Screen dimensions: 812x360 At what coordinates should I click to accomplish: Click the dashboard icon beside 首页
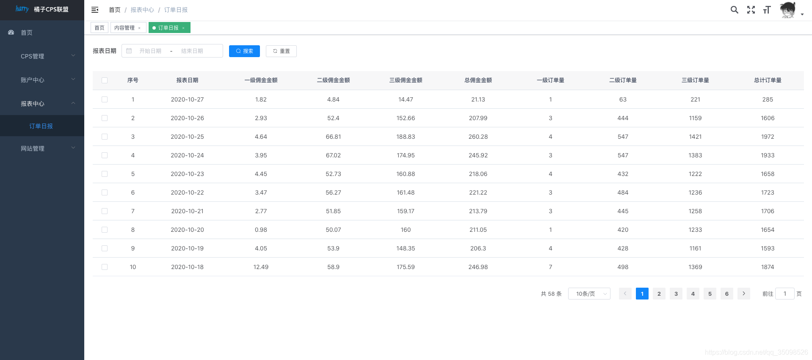(11, 33)
